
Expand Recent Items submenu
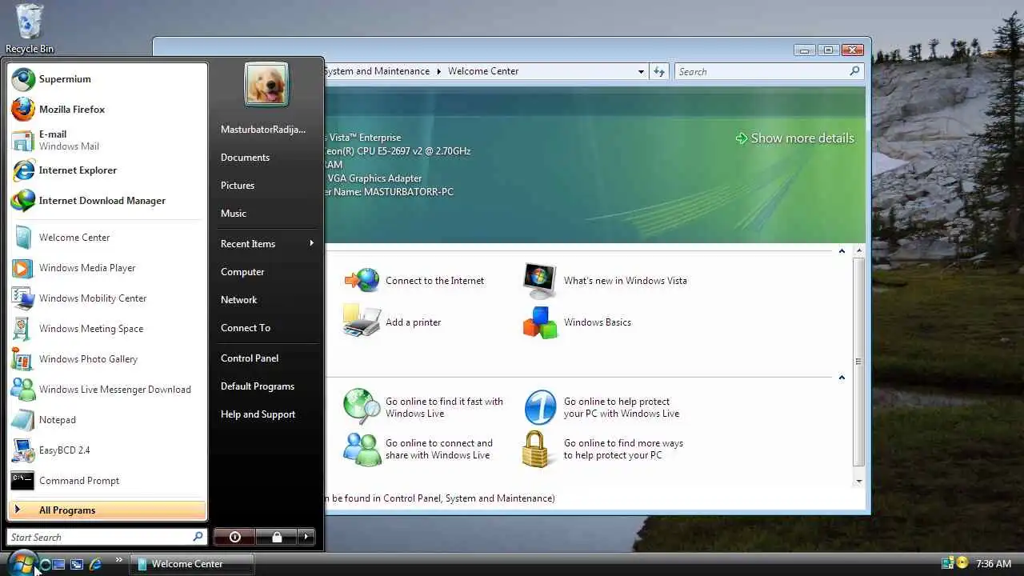click(x=267, y=244)
